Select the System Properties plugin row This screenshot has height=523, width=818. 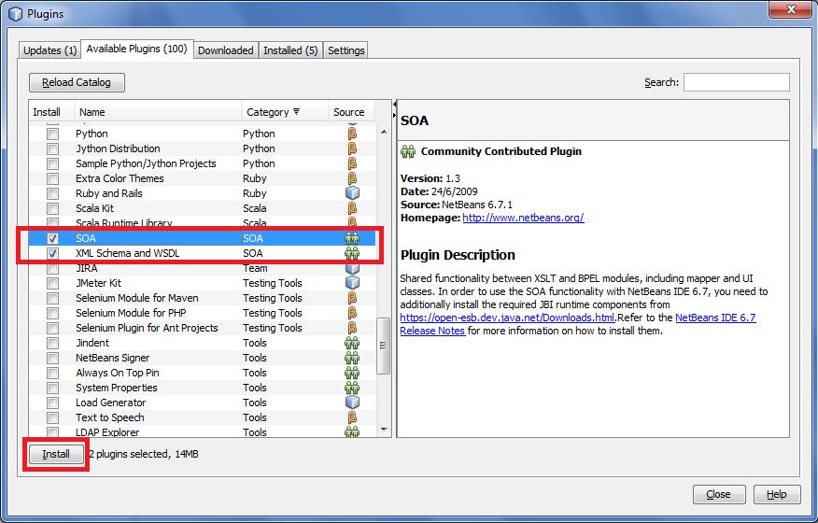point(203,388)
